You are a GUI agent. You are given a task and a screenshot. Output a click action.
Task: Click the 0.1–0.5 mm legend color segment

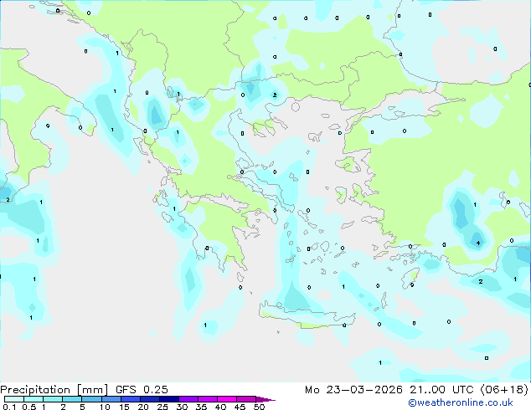click(14, 399)
